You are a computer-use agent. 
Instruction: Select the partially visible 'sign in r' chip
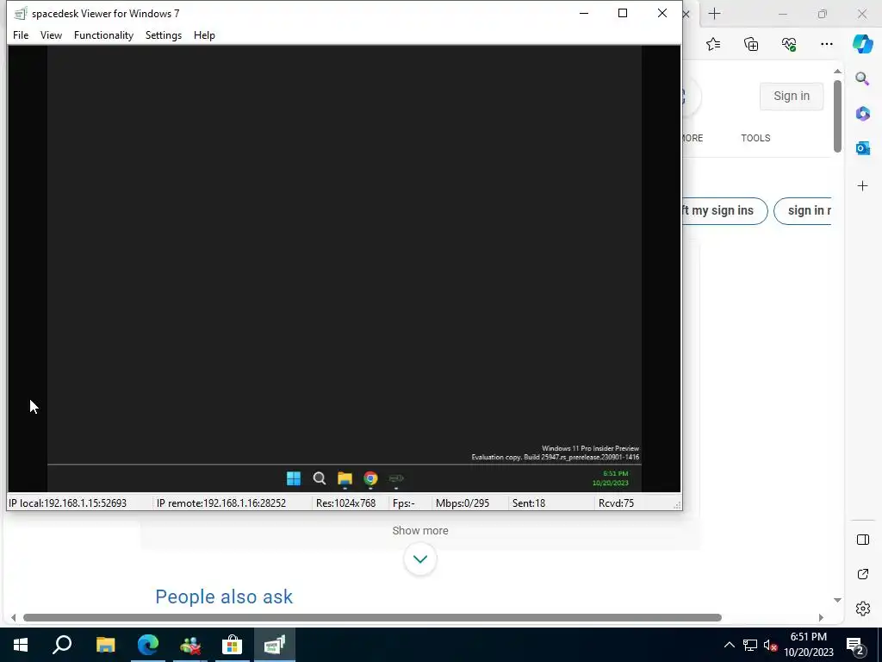coord(804,211)
